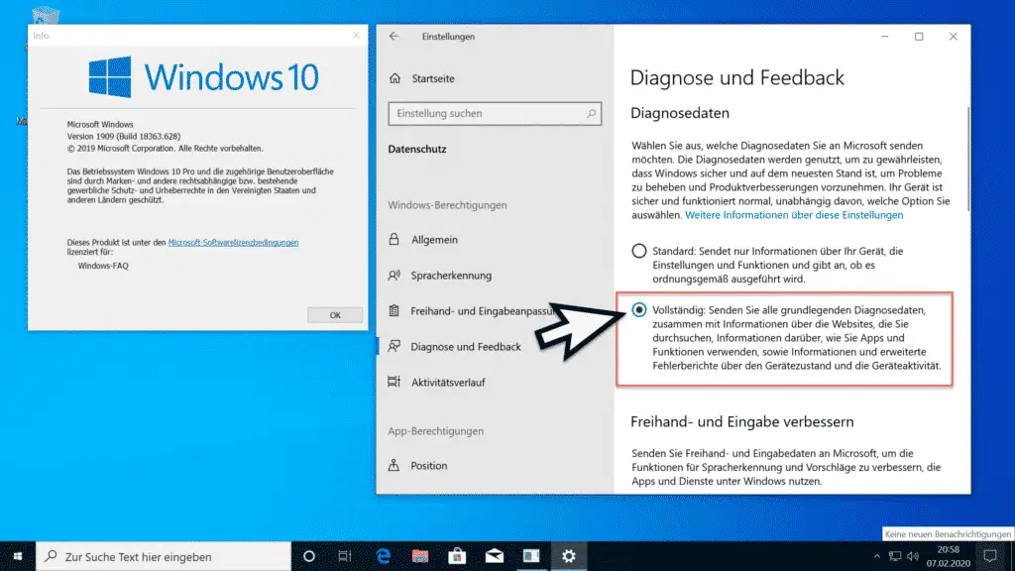Open Weitere Informationen über diese Einstellungen link
Screen dimensions: 1015x571
[794, 215]
